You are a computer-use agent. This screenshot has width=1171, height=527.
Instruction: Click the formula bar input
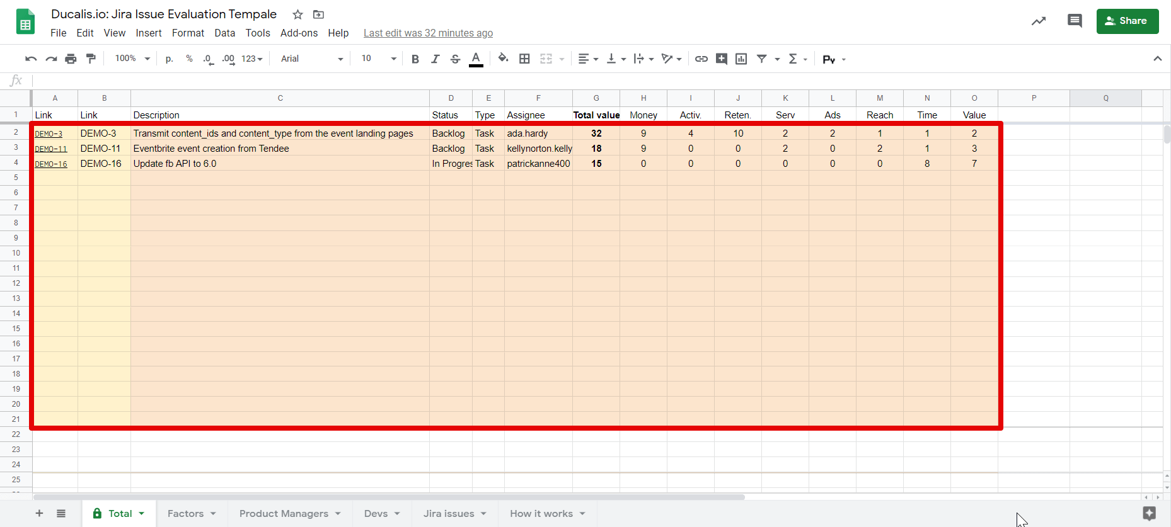(567, 80)
